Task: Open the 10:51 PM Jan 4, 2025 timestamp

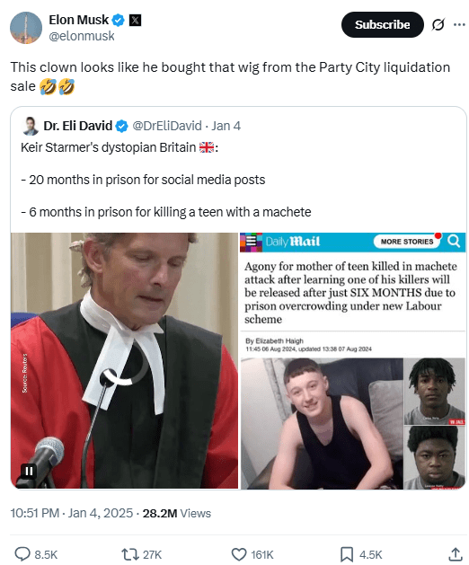Action: pos(71,513)
